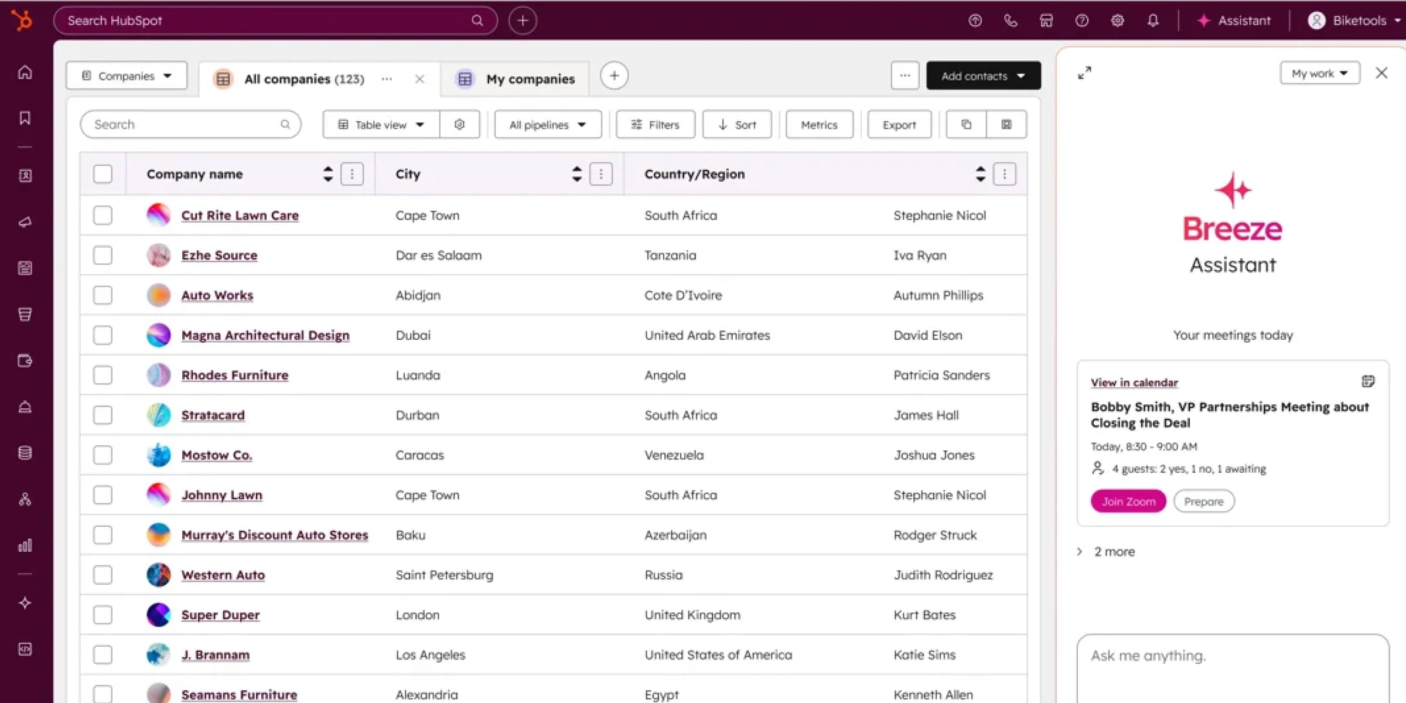Open the Magna Architectural Design company link
1406x703 pixels.
click(x=265, y=335)
